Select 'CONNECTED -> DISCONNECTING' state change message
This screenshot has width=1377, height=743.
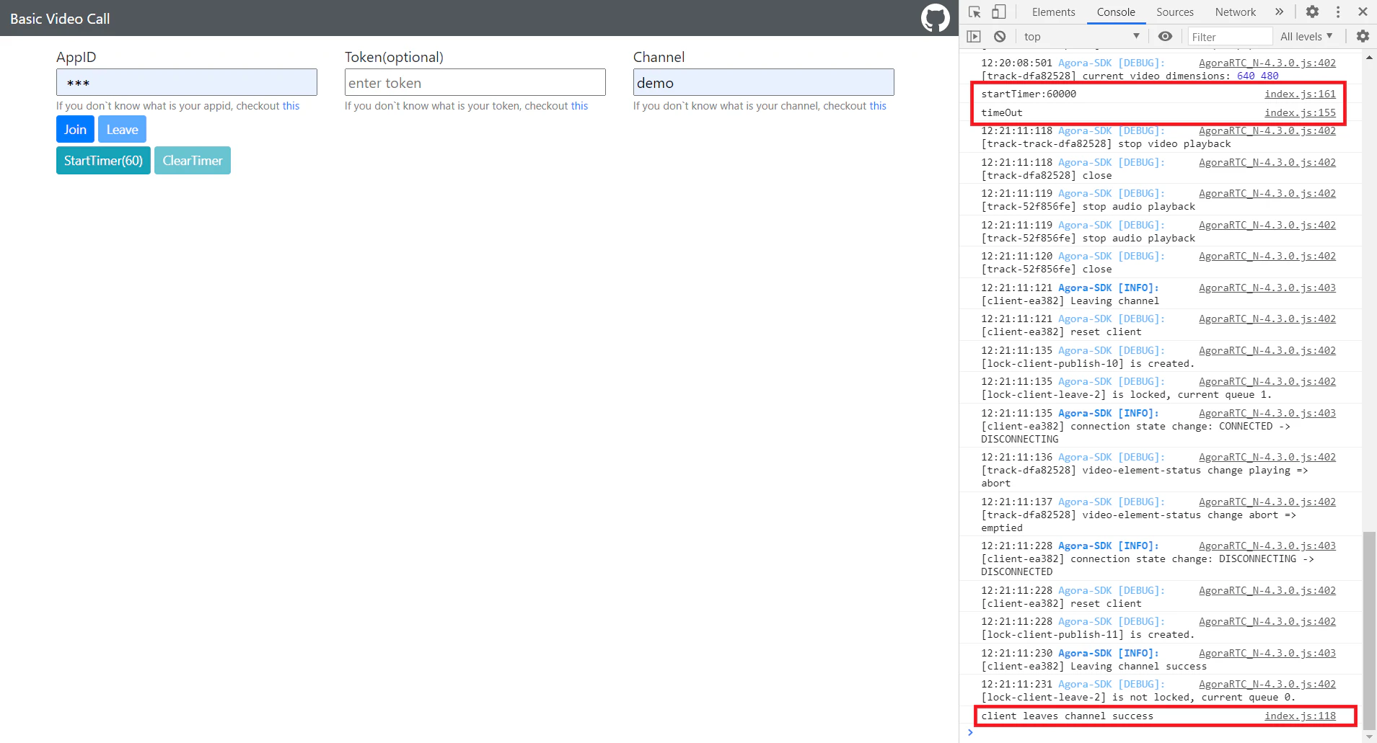coord(1136,432)
